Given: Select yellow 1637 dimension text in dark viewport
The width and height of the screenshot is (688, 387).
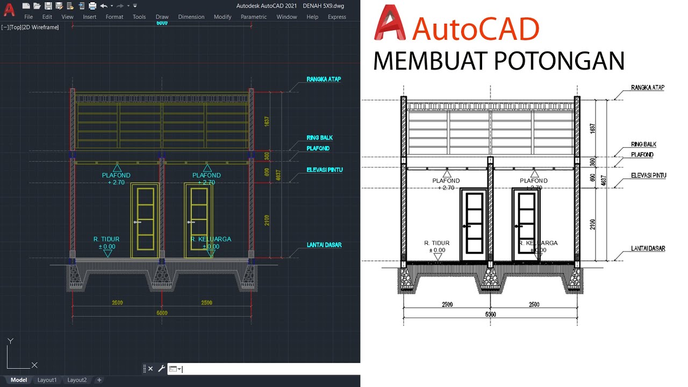Looking at the screenshot, I should click(x=267, y=121).
